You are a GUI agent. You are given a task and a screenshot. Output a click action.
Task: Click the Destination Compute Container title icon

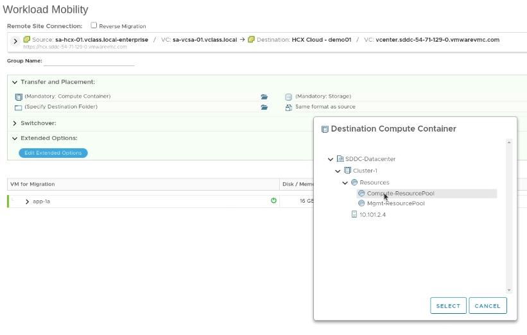(x=325, y=130)
